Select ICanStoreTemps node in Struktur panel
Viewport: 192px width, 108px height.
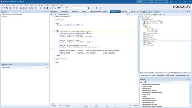coord(13,14)
